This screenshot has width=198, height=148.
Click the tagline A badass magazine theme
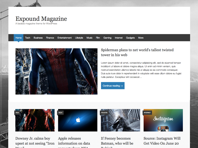36,24
